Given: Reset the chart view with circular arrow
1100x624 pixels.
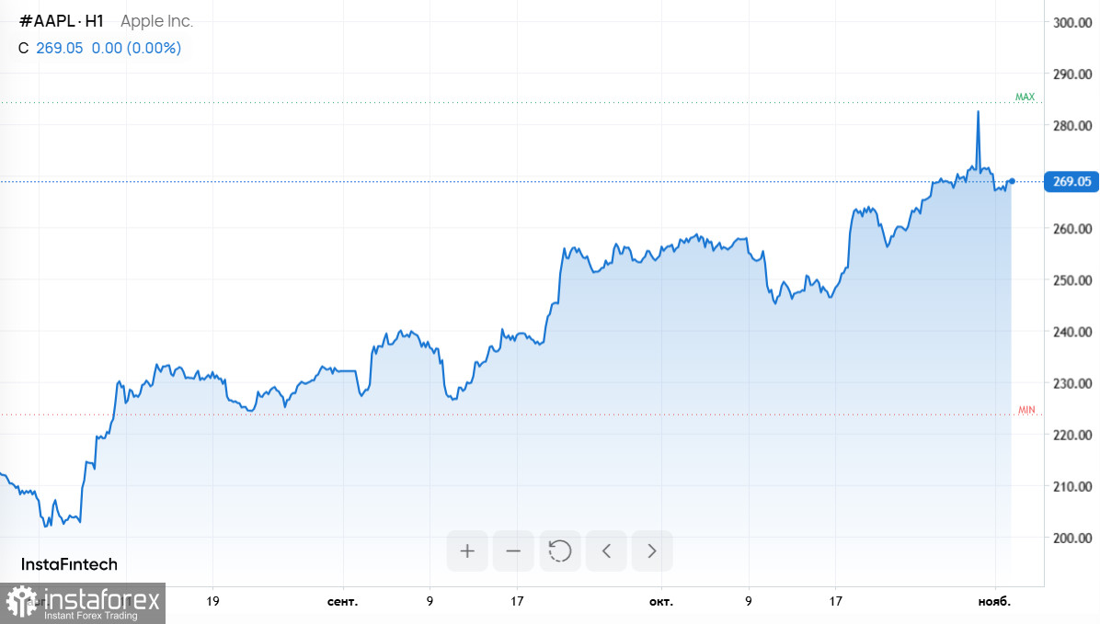Looking at the screenshot, I should [x=559, y=551].
